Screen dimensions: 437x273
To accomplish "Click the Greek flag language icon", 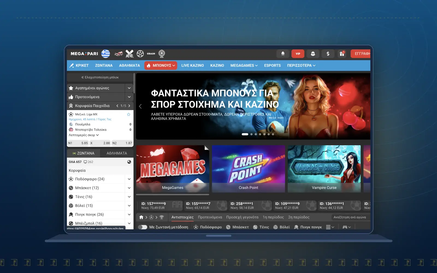I will tap(106, 54).
